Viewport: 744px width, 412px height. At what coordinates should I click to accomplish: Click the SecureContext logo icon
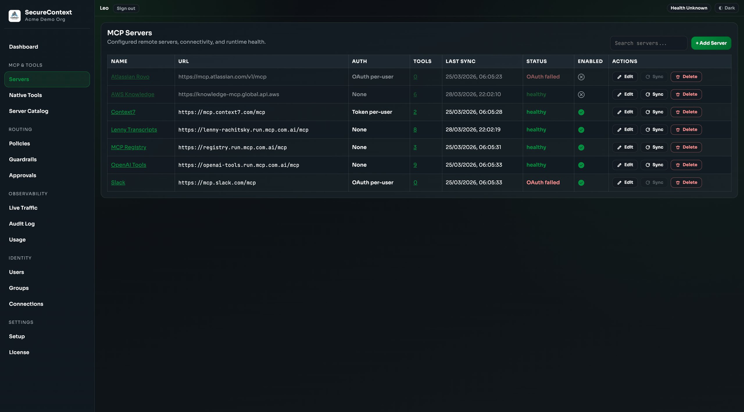(x=14, y=16)
